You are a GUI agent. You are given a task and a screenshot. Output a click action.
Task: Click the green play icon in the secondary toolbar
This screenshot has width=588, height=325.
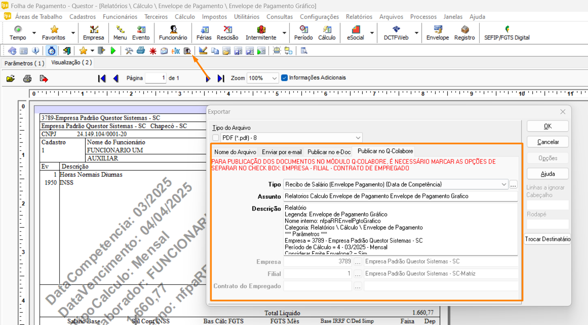pos(113,51)
